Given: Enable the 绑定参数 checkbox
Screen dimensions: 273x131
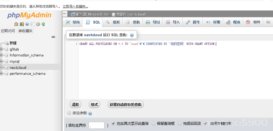Looking at the screenshot, I should pos(69,113).
